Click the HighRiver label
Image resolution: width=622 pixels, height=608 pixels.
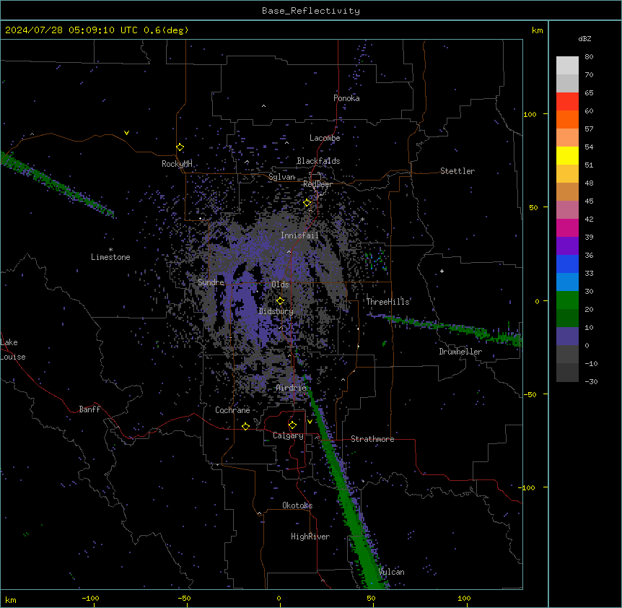pyautogui.click(x=310, y=537)
